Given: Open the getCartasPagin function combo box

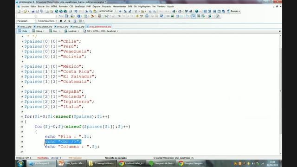Looking at the screenshot, I should 107,11.
